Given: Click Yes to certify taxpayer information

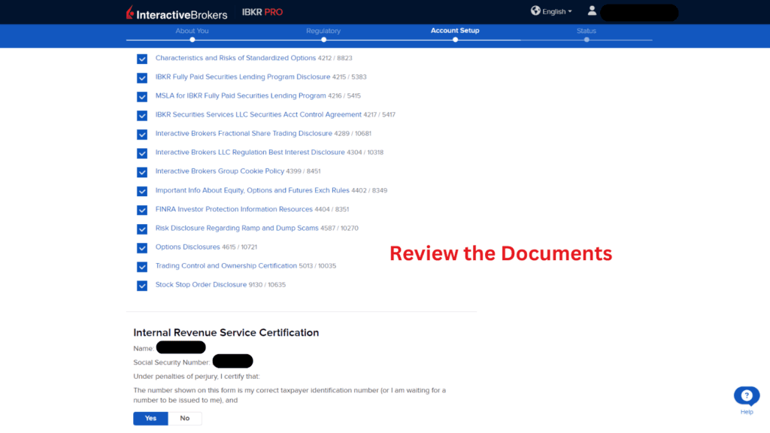Looking at the screenshot, I should (x=150, y=418).
